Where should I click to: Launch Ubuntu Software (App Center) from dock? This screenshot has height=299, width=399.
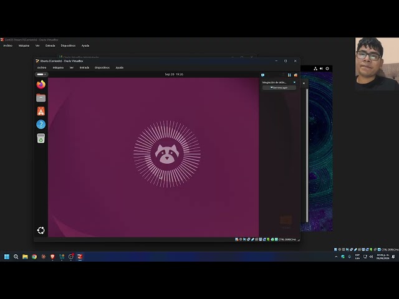(x=41, y=111)
